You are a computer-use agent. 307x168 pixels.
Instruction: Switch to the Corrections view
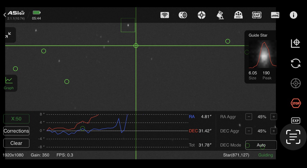click(16, 131)
